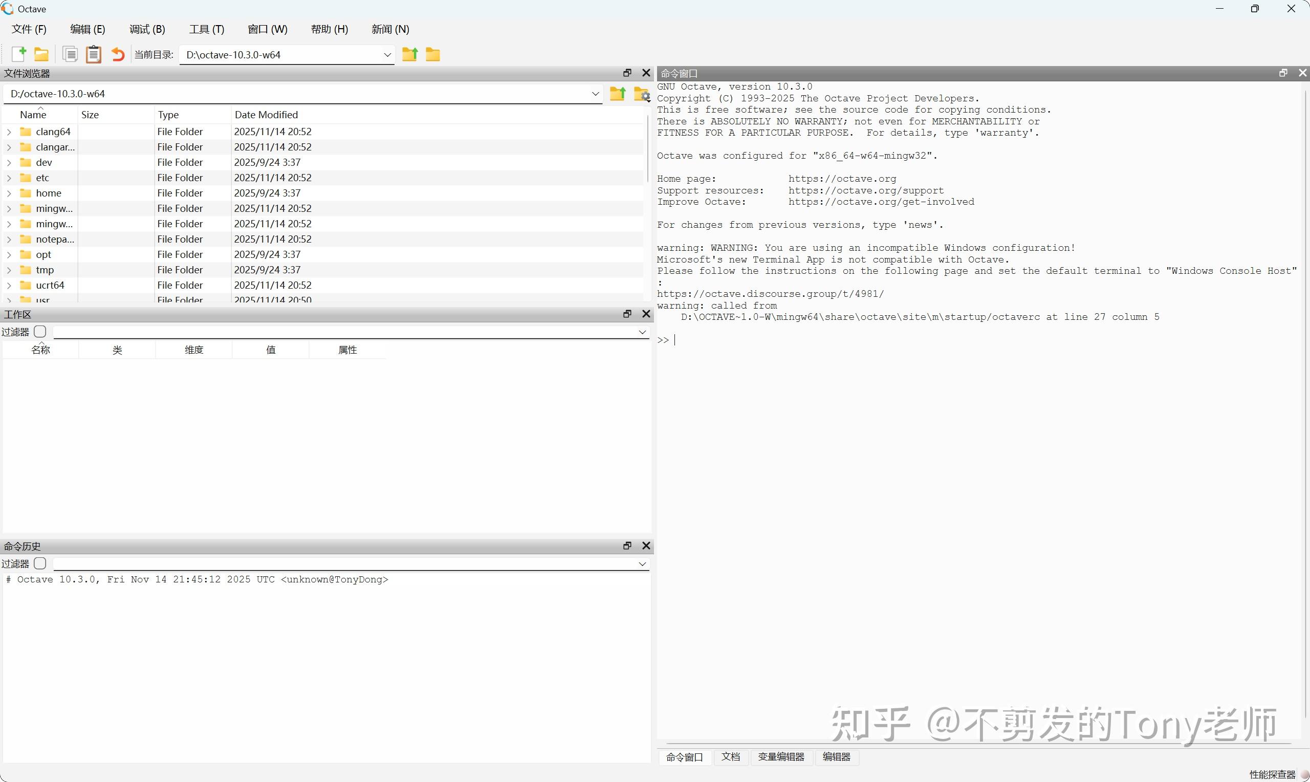Open the 调试 (B) menu
This screenshot has width=1310, height=782.
coord(147,29)
